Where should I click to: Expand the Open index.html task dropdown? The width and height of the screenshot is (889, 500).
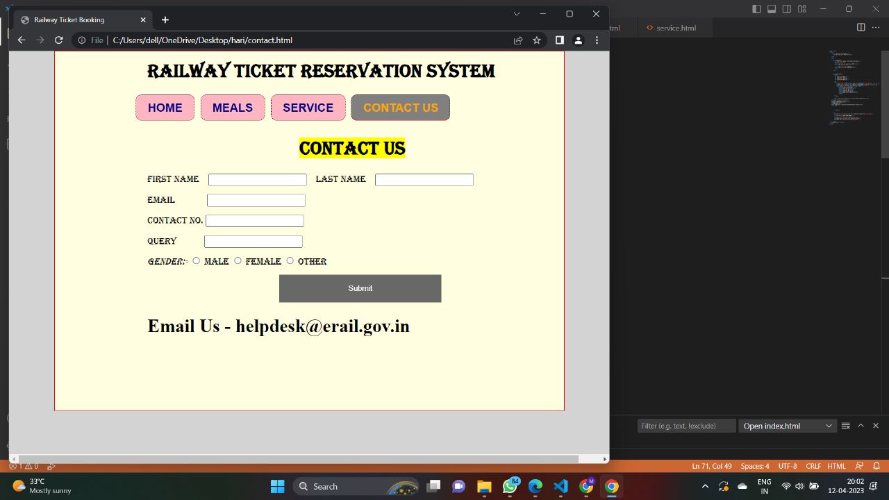point(829,425)
